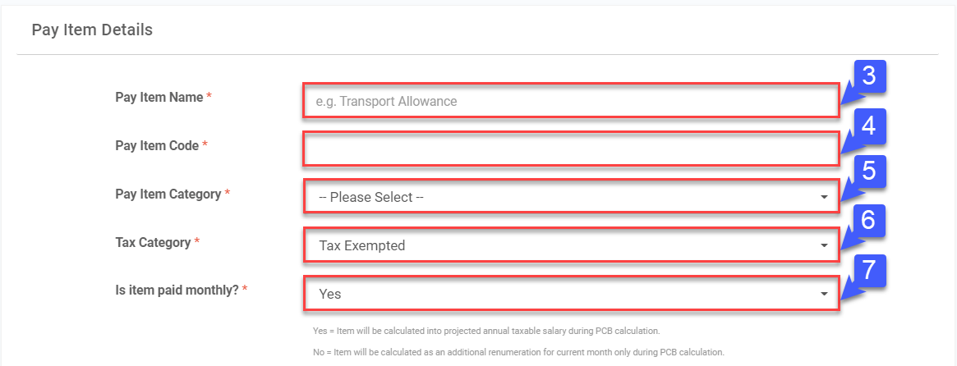
Task: Expand the Pay Item Category dropdown arrow
Action: pos(824,197)
